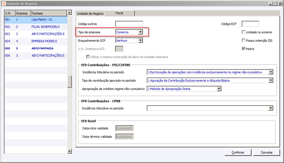
Task: Toggle Utilizar a mesma numeração da série checkbox
Action: tap(88, 57)
